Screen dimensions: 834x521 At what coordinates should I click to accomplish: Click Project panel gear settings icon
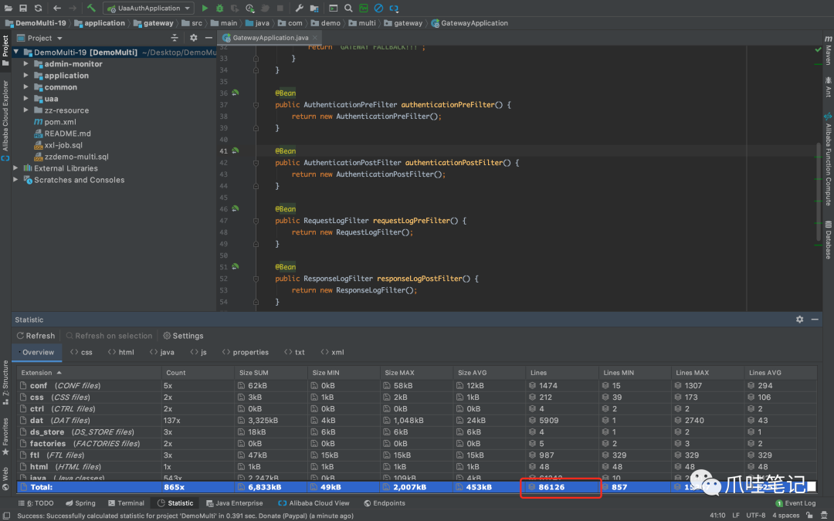pyautogui.click(x=194, y=38)
